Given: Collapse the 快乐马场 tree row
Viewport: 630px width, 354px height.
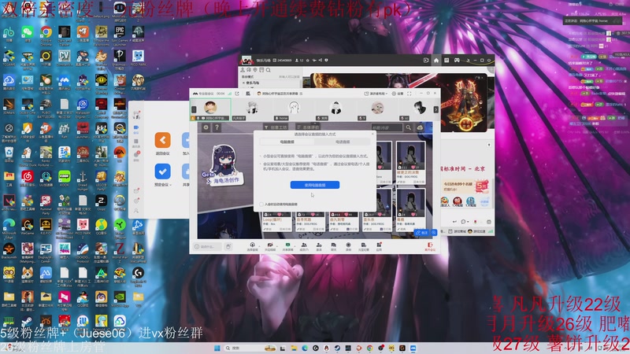Looking at the screenshot, I should (243, 83).
